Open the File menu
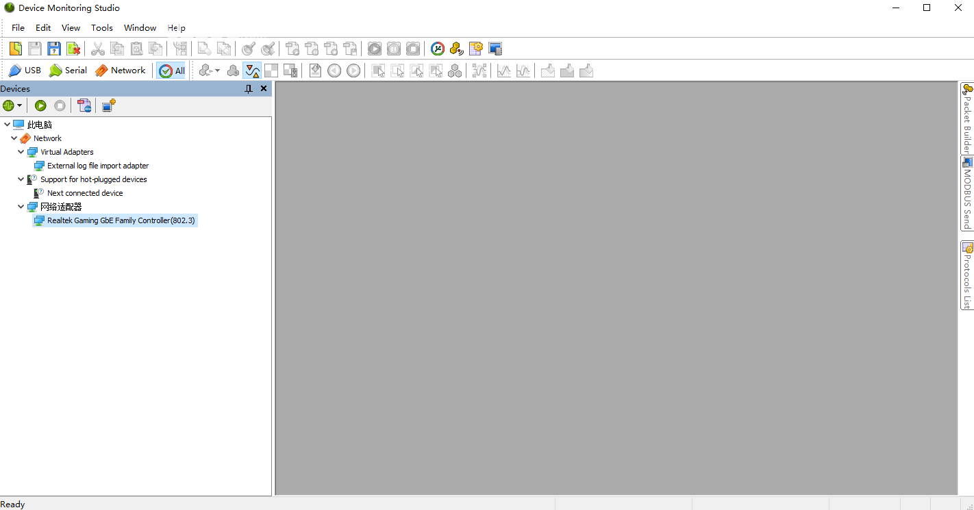 18,27
